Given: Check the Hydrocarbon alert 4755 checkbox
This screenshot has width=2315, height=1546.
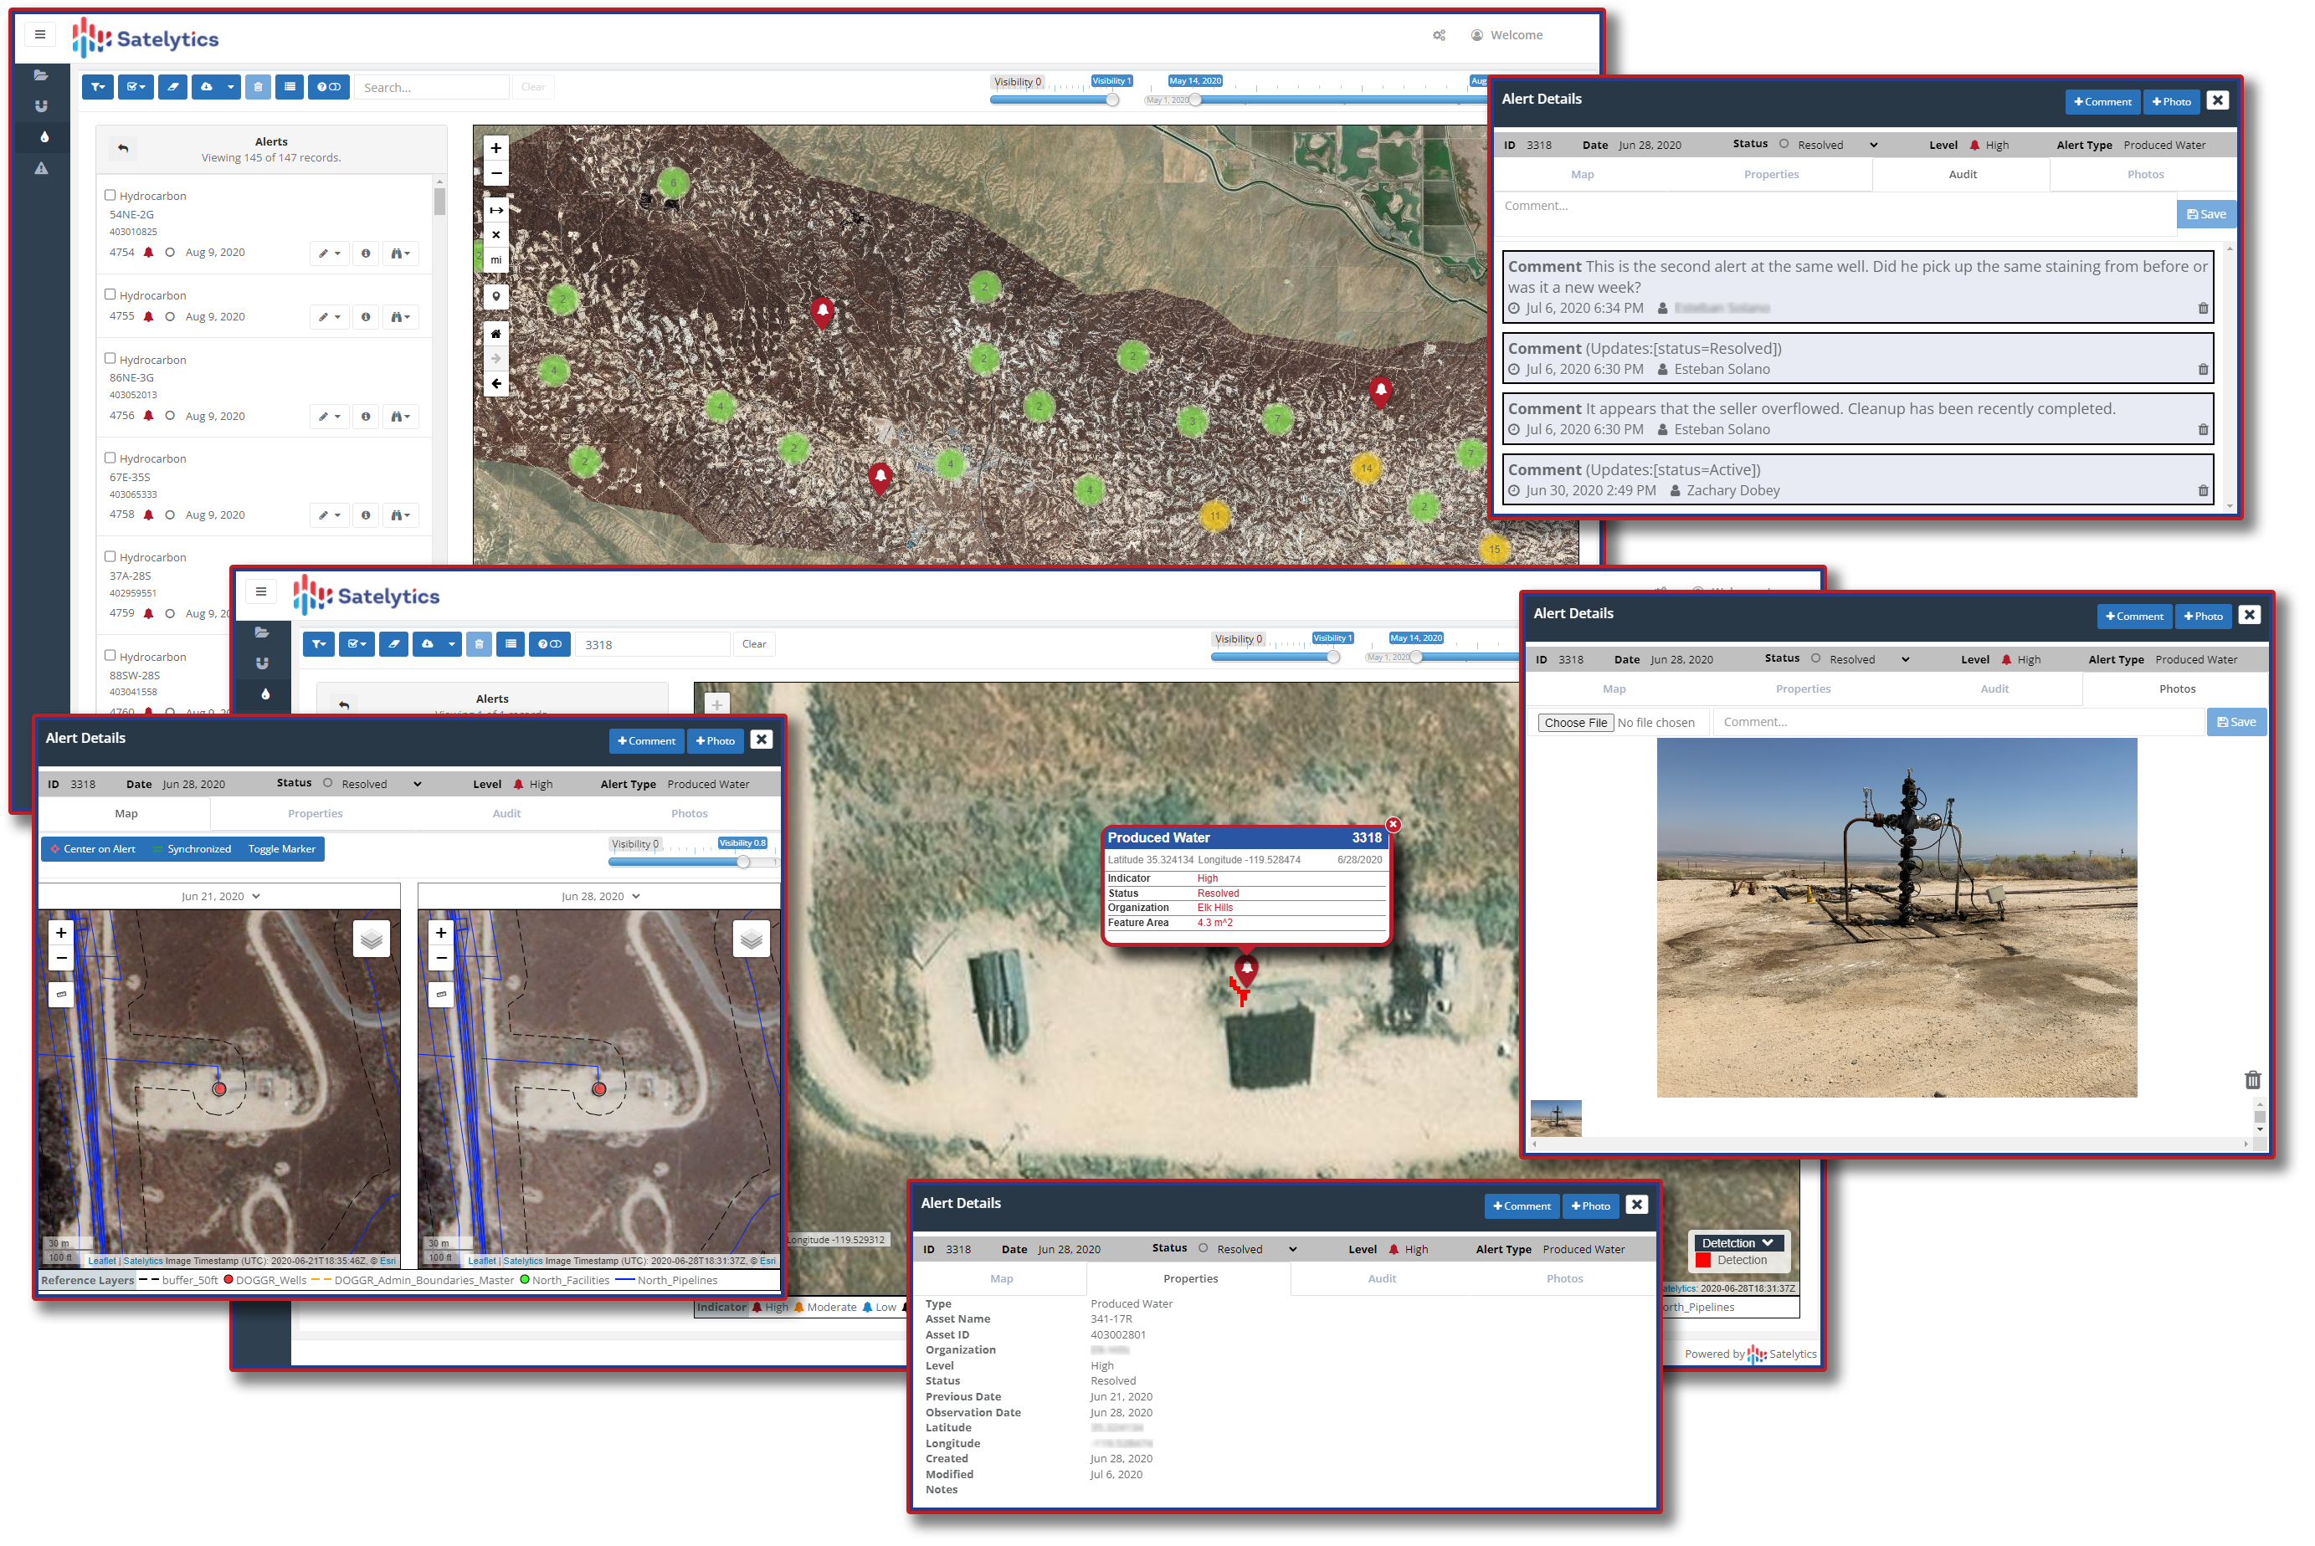Looking at the screenshot, I should [x=110, y=294].
